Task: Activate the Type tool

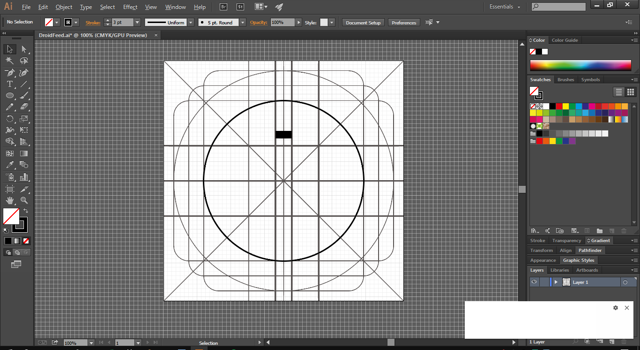Action: [9, 84]
